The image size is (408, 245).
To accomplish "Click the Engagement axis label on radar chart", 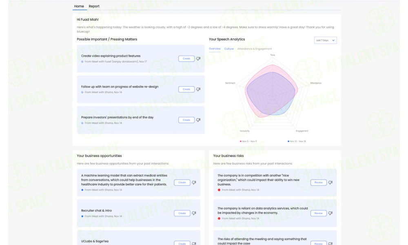I will click(x=302, y=131).
